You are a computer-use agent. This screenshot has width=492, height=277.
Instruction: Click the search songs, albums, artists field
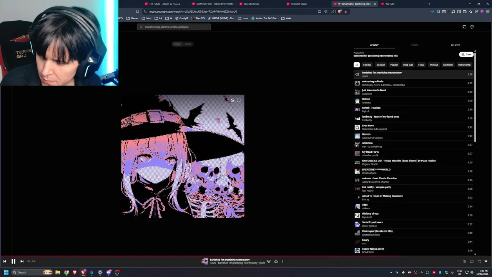[x=174, y=27]
